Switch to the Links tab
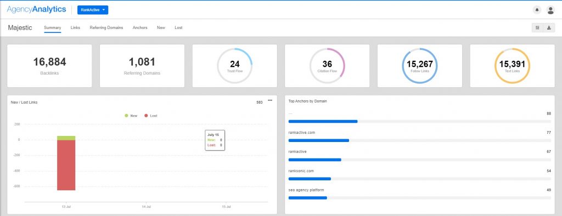562x216 pixels. pyautogui.click(x=75, y=27)
